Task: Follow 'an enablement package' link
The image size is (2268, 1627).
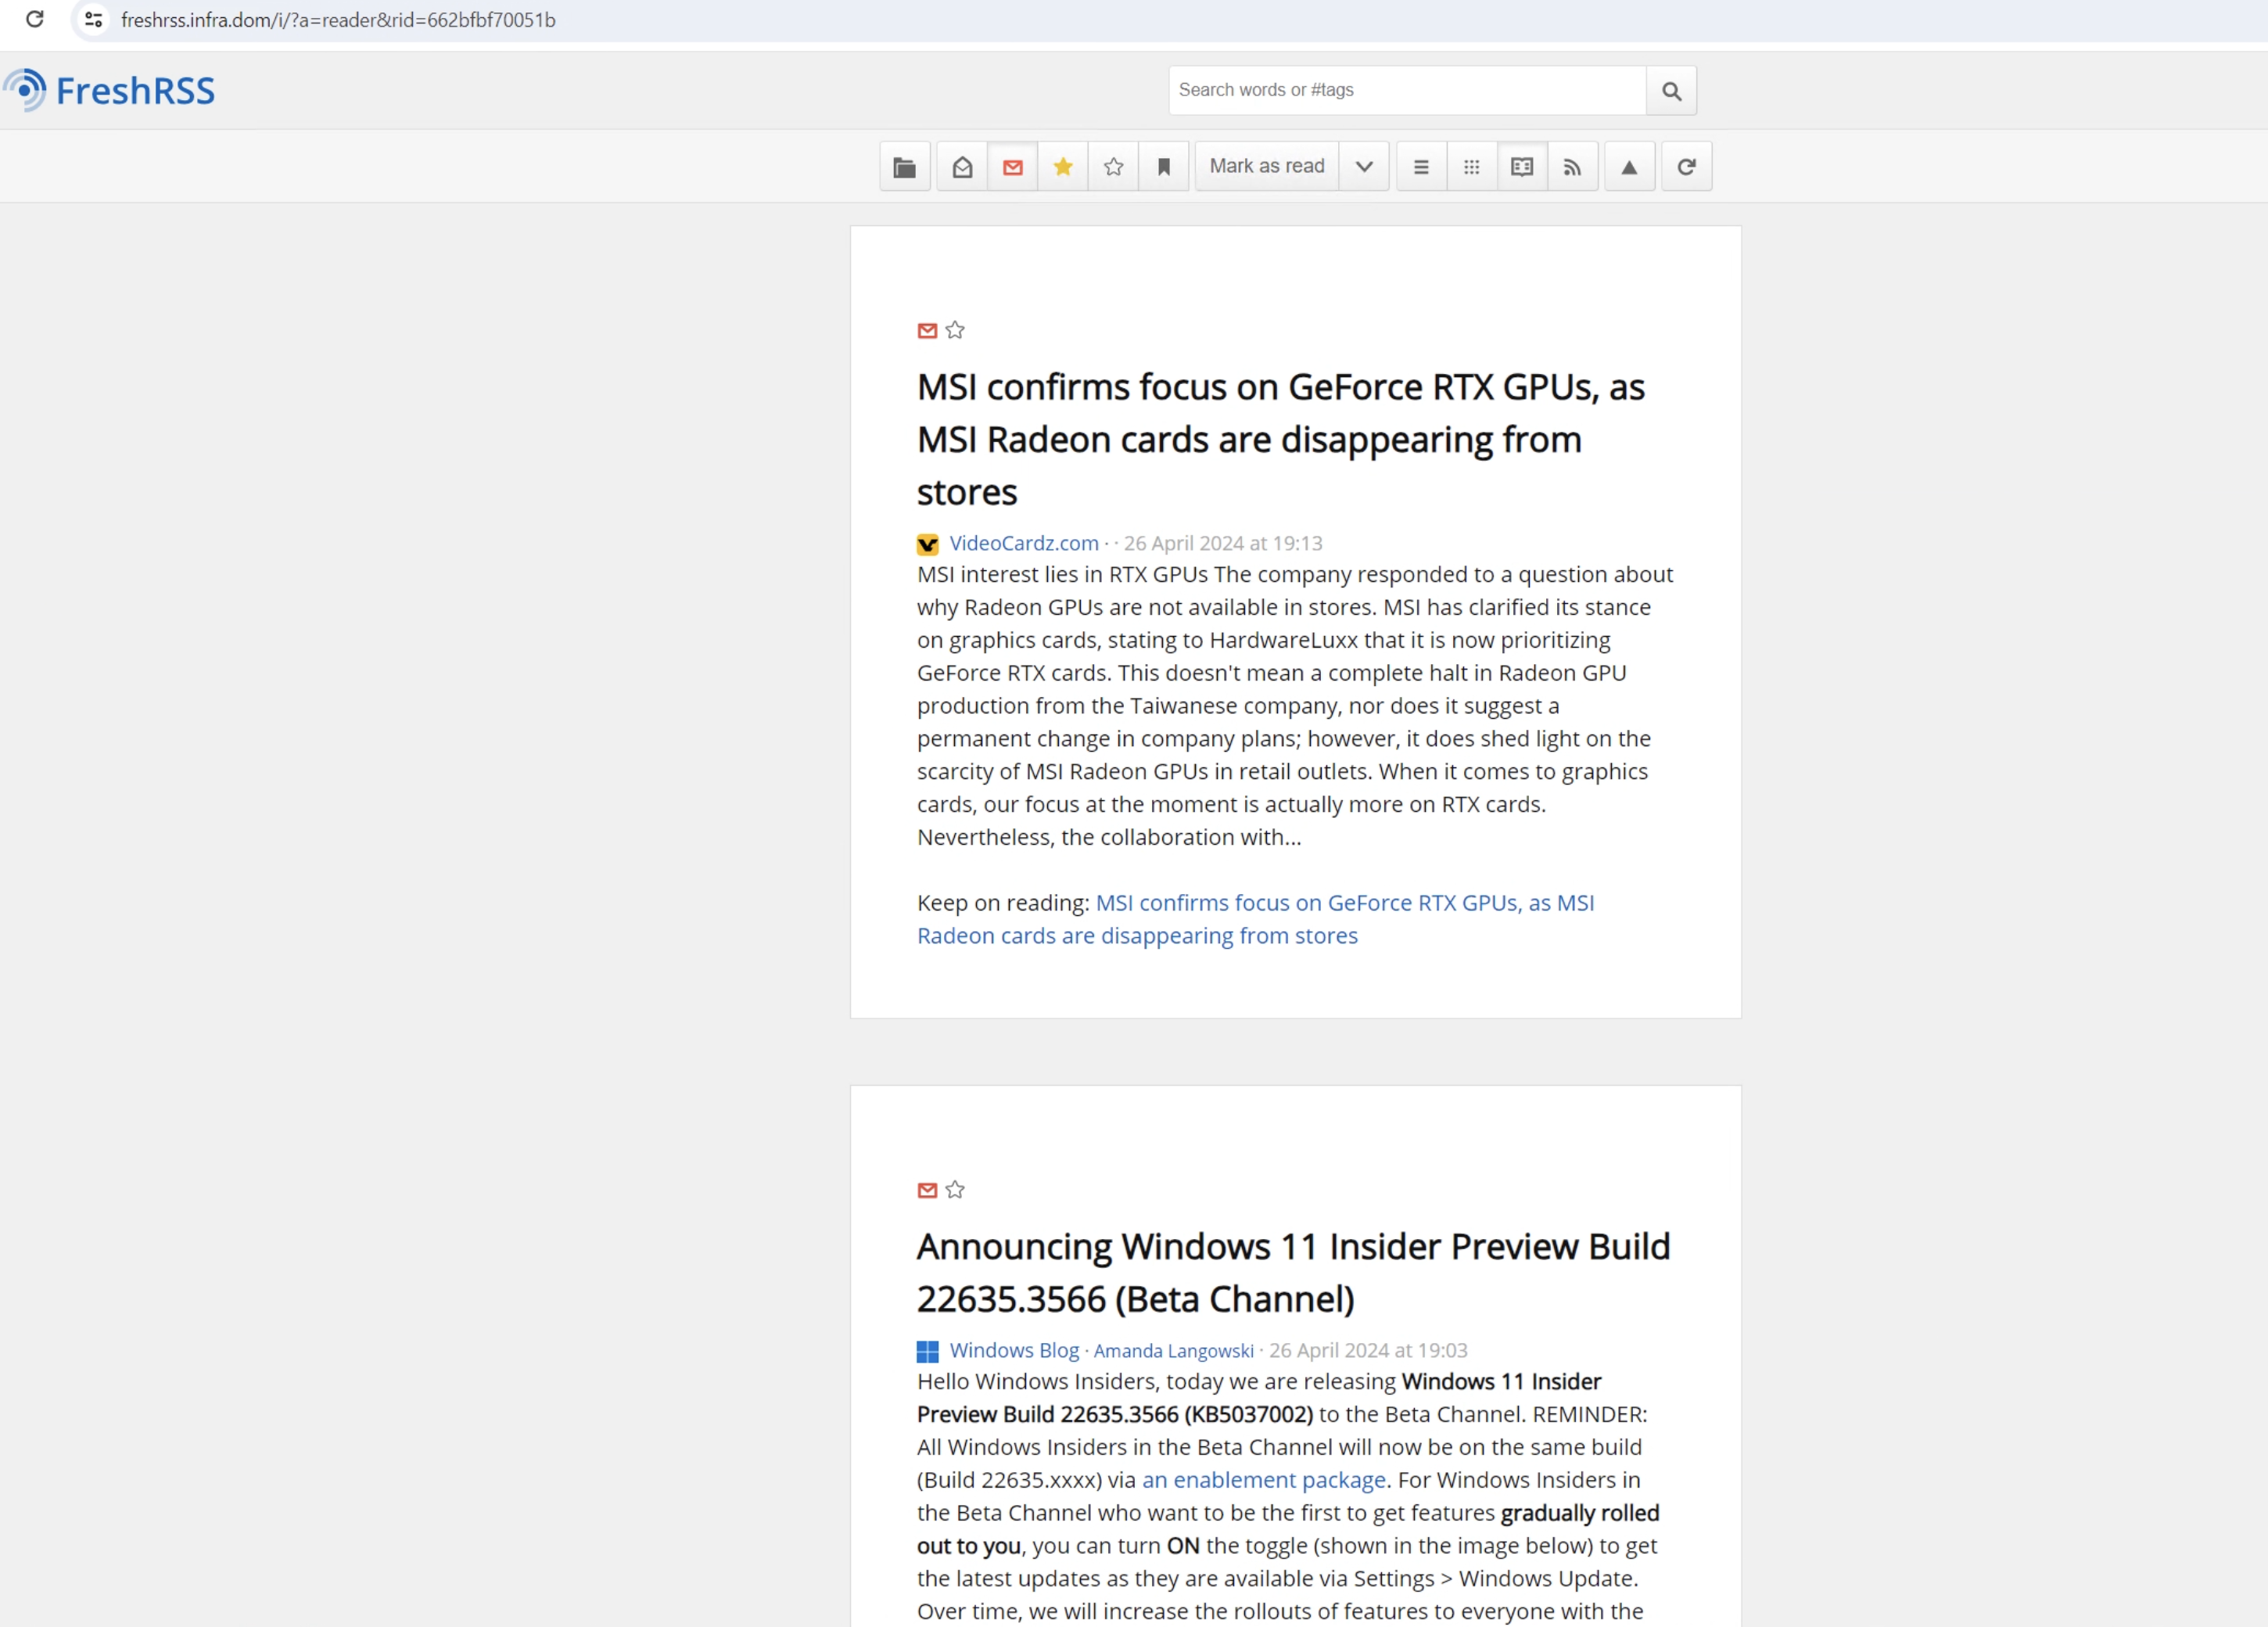Action: click(1263, 1480)
